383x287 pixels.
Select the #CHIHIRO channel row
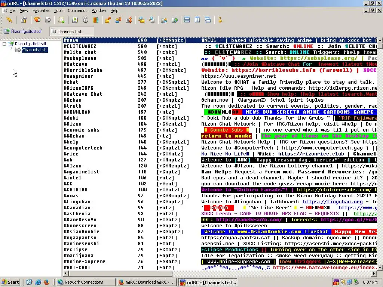pyautogui.click(x=220, y=189)
